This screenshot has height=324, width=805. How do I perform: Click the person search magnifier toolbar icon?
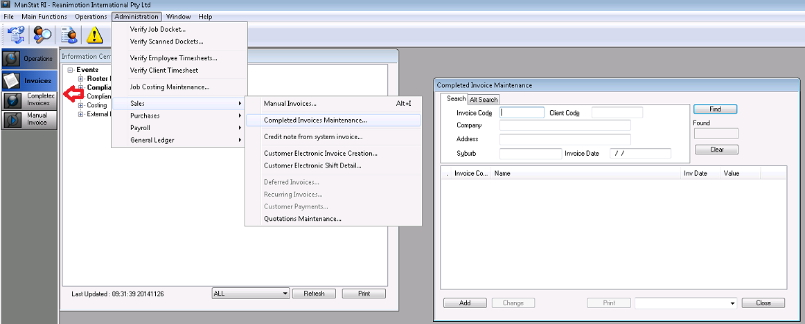tap(43, 34)
